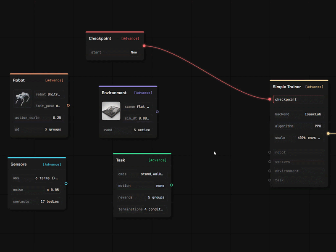This screenshot has height=252, width=336.
Task: Click the Environment node's purple output port
Action: 157,112
